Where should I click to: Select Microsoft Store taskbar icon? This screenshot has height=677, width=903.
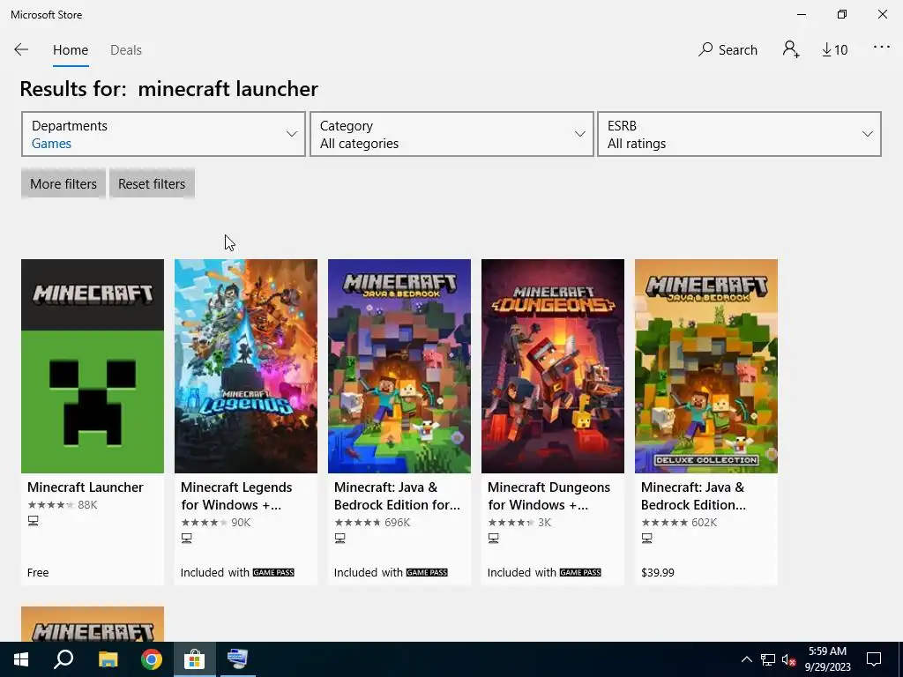195,659
